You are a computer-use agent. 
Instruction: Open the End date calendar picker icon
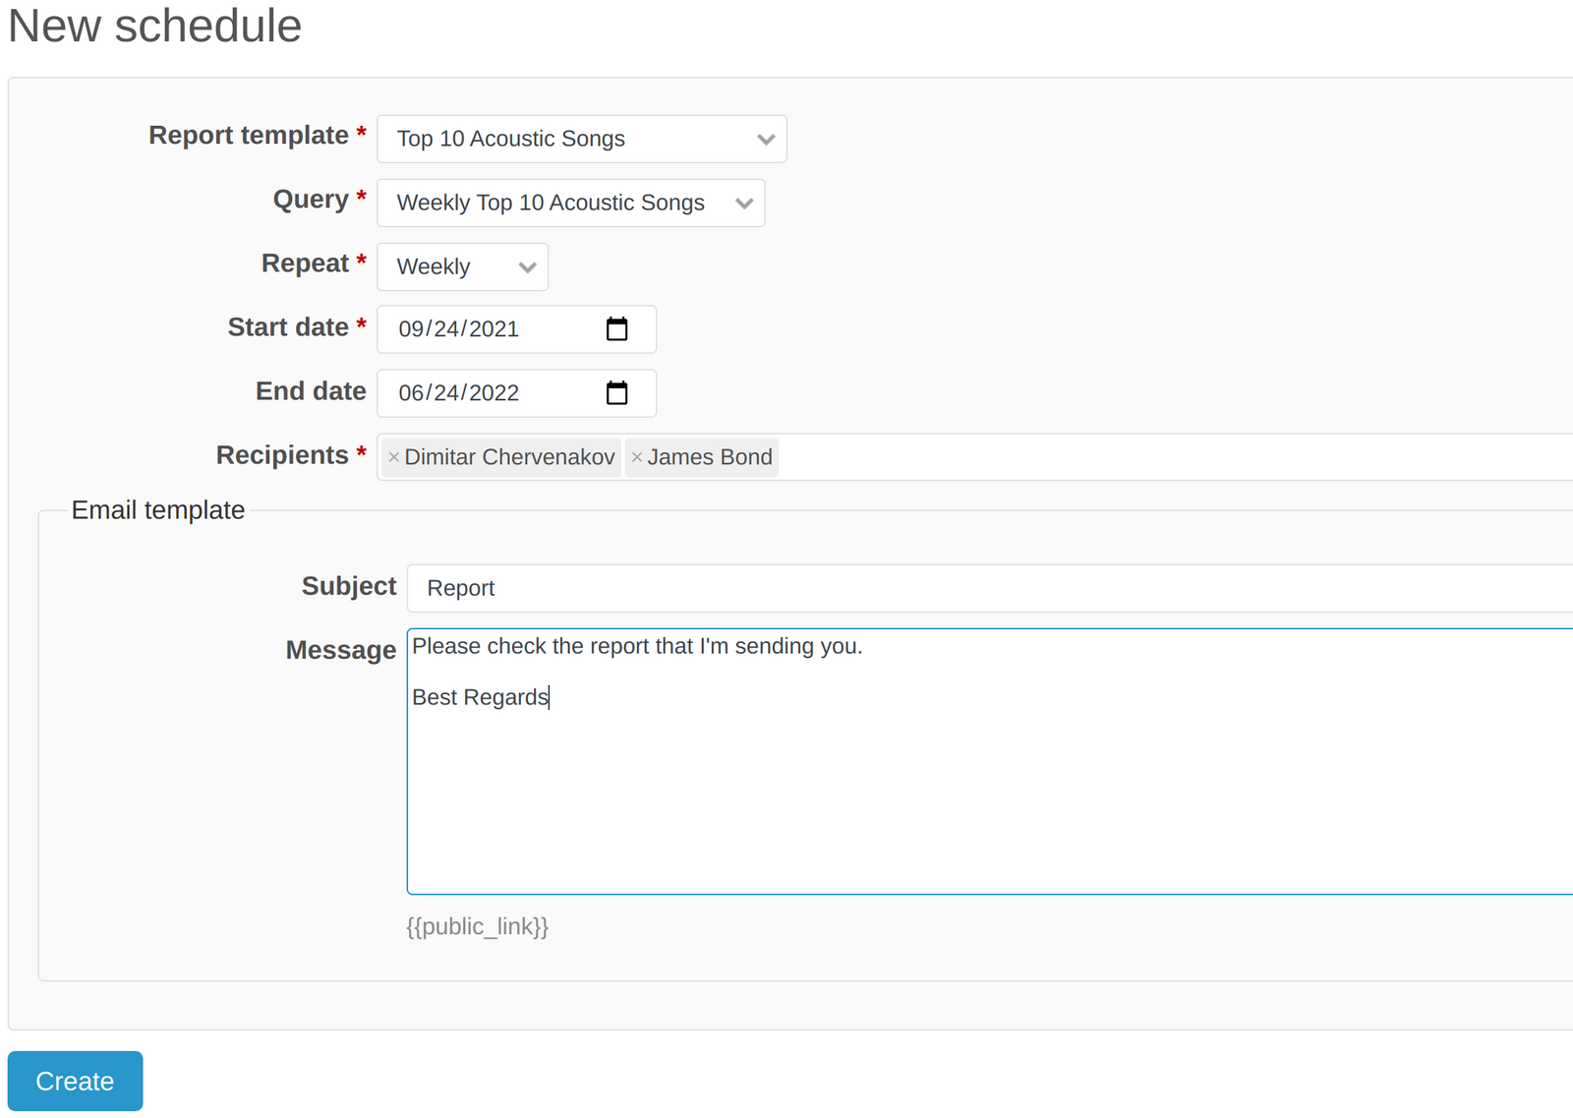[x=617, y=392]
